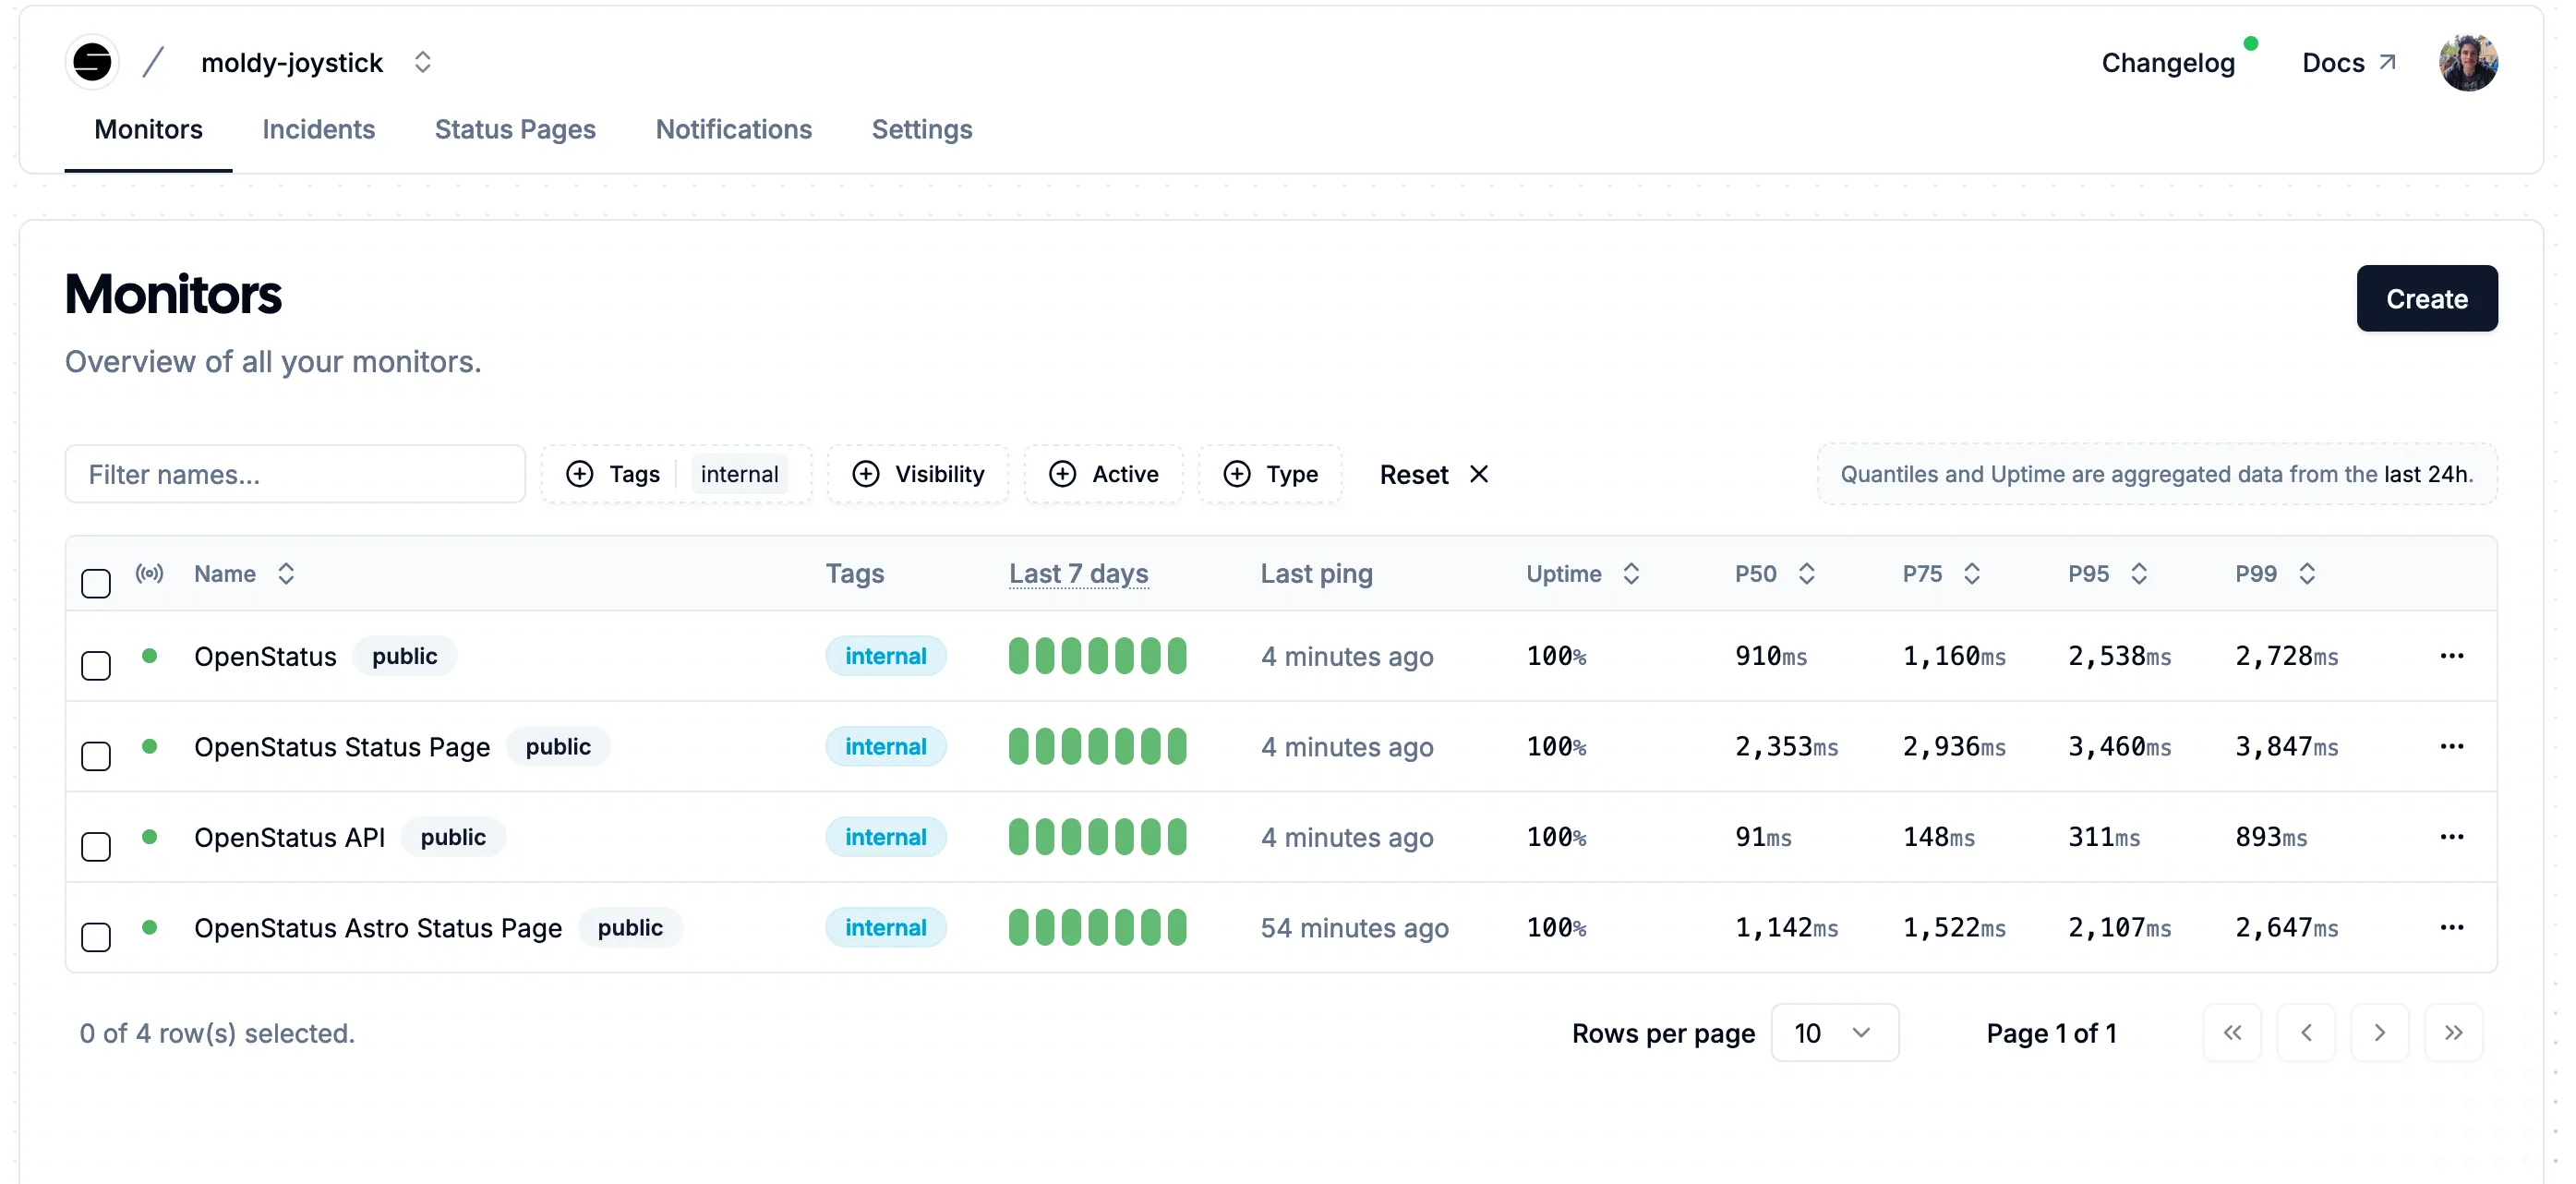Image resolution: width=2576 pixels, height=1184 pixels.
Task: Open the rows per page dropdown
Action: (1834, 1032)
